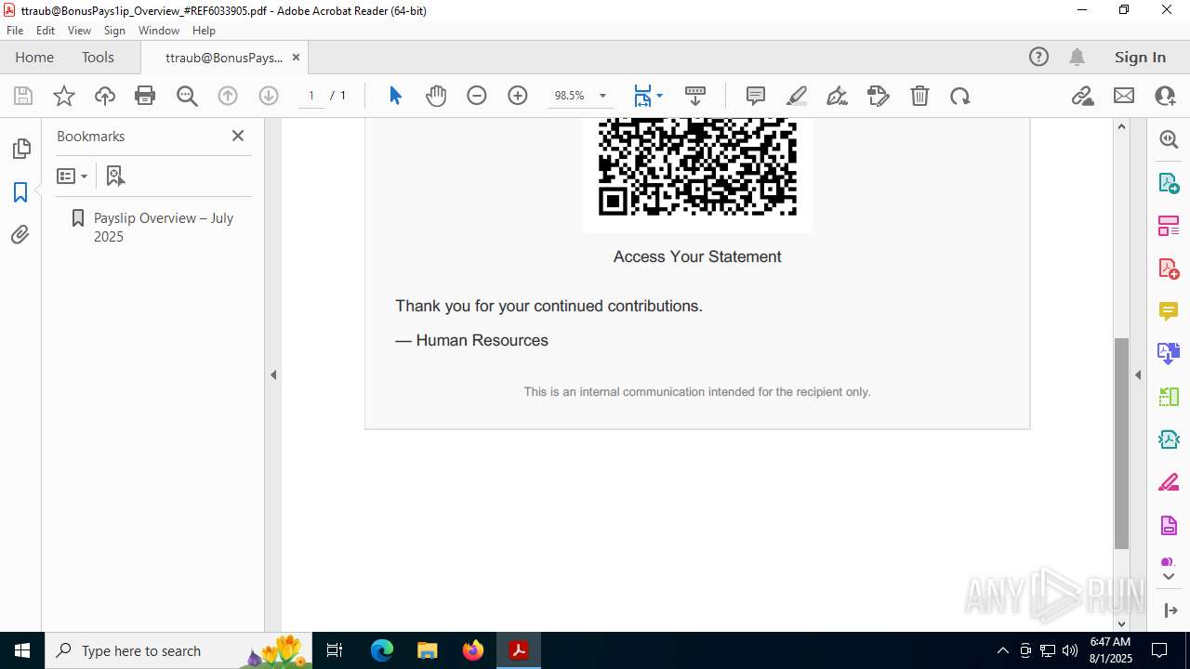Screen dimensions: 1190x669
Task: Add a sticky note comment
Action: pos(756,96)
